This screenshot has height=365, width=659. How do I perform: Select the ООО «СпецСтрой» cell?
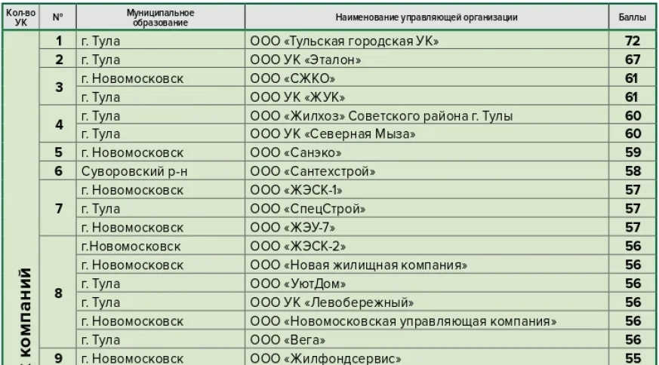[x=308, y=209]
